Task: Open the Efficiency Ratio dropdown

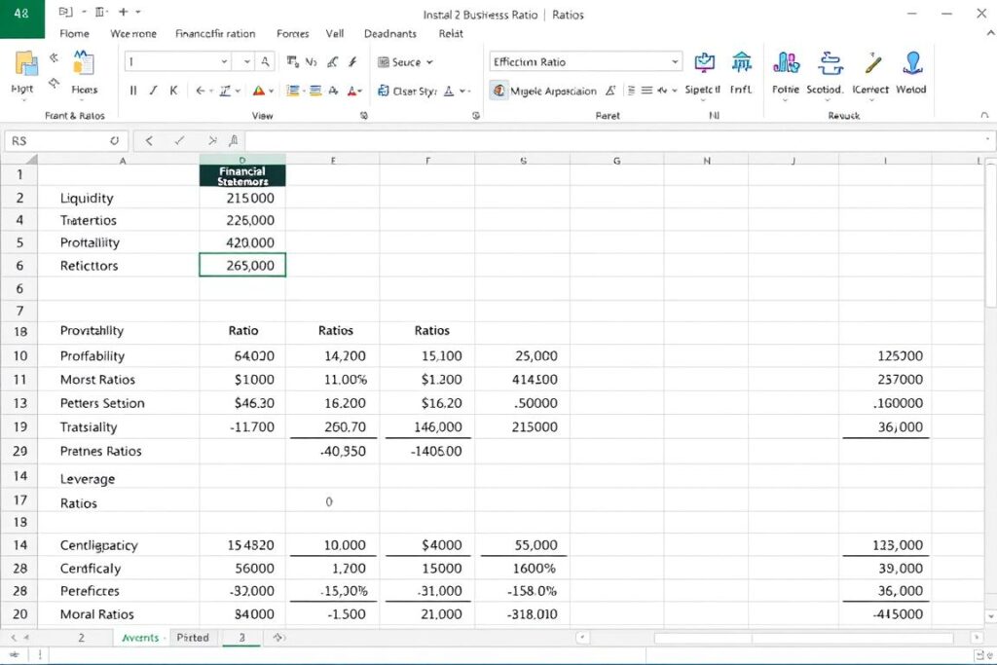Action: pyautogui.click(x=676, y=62)
